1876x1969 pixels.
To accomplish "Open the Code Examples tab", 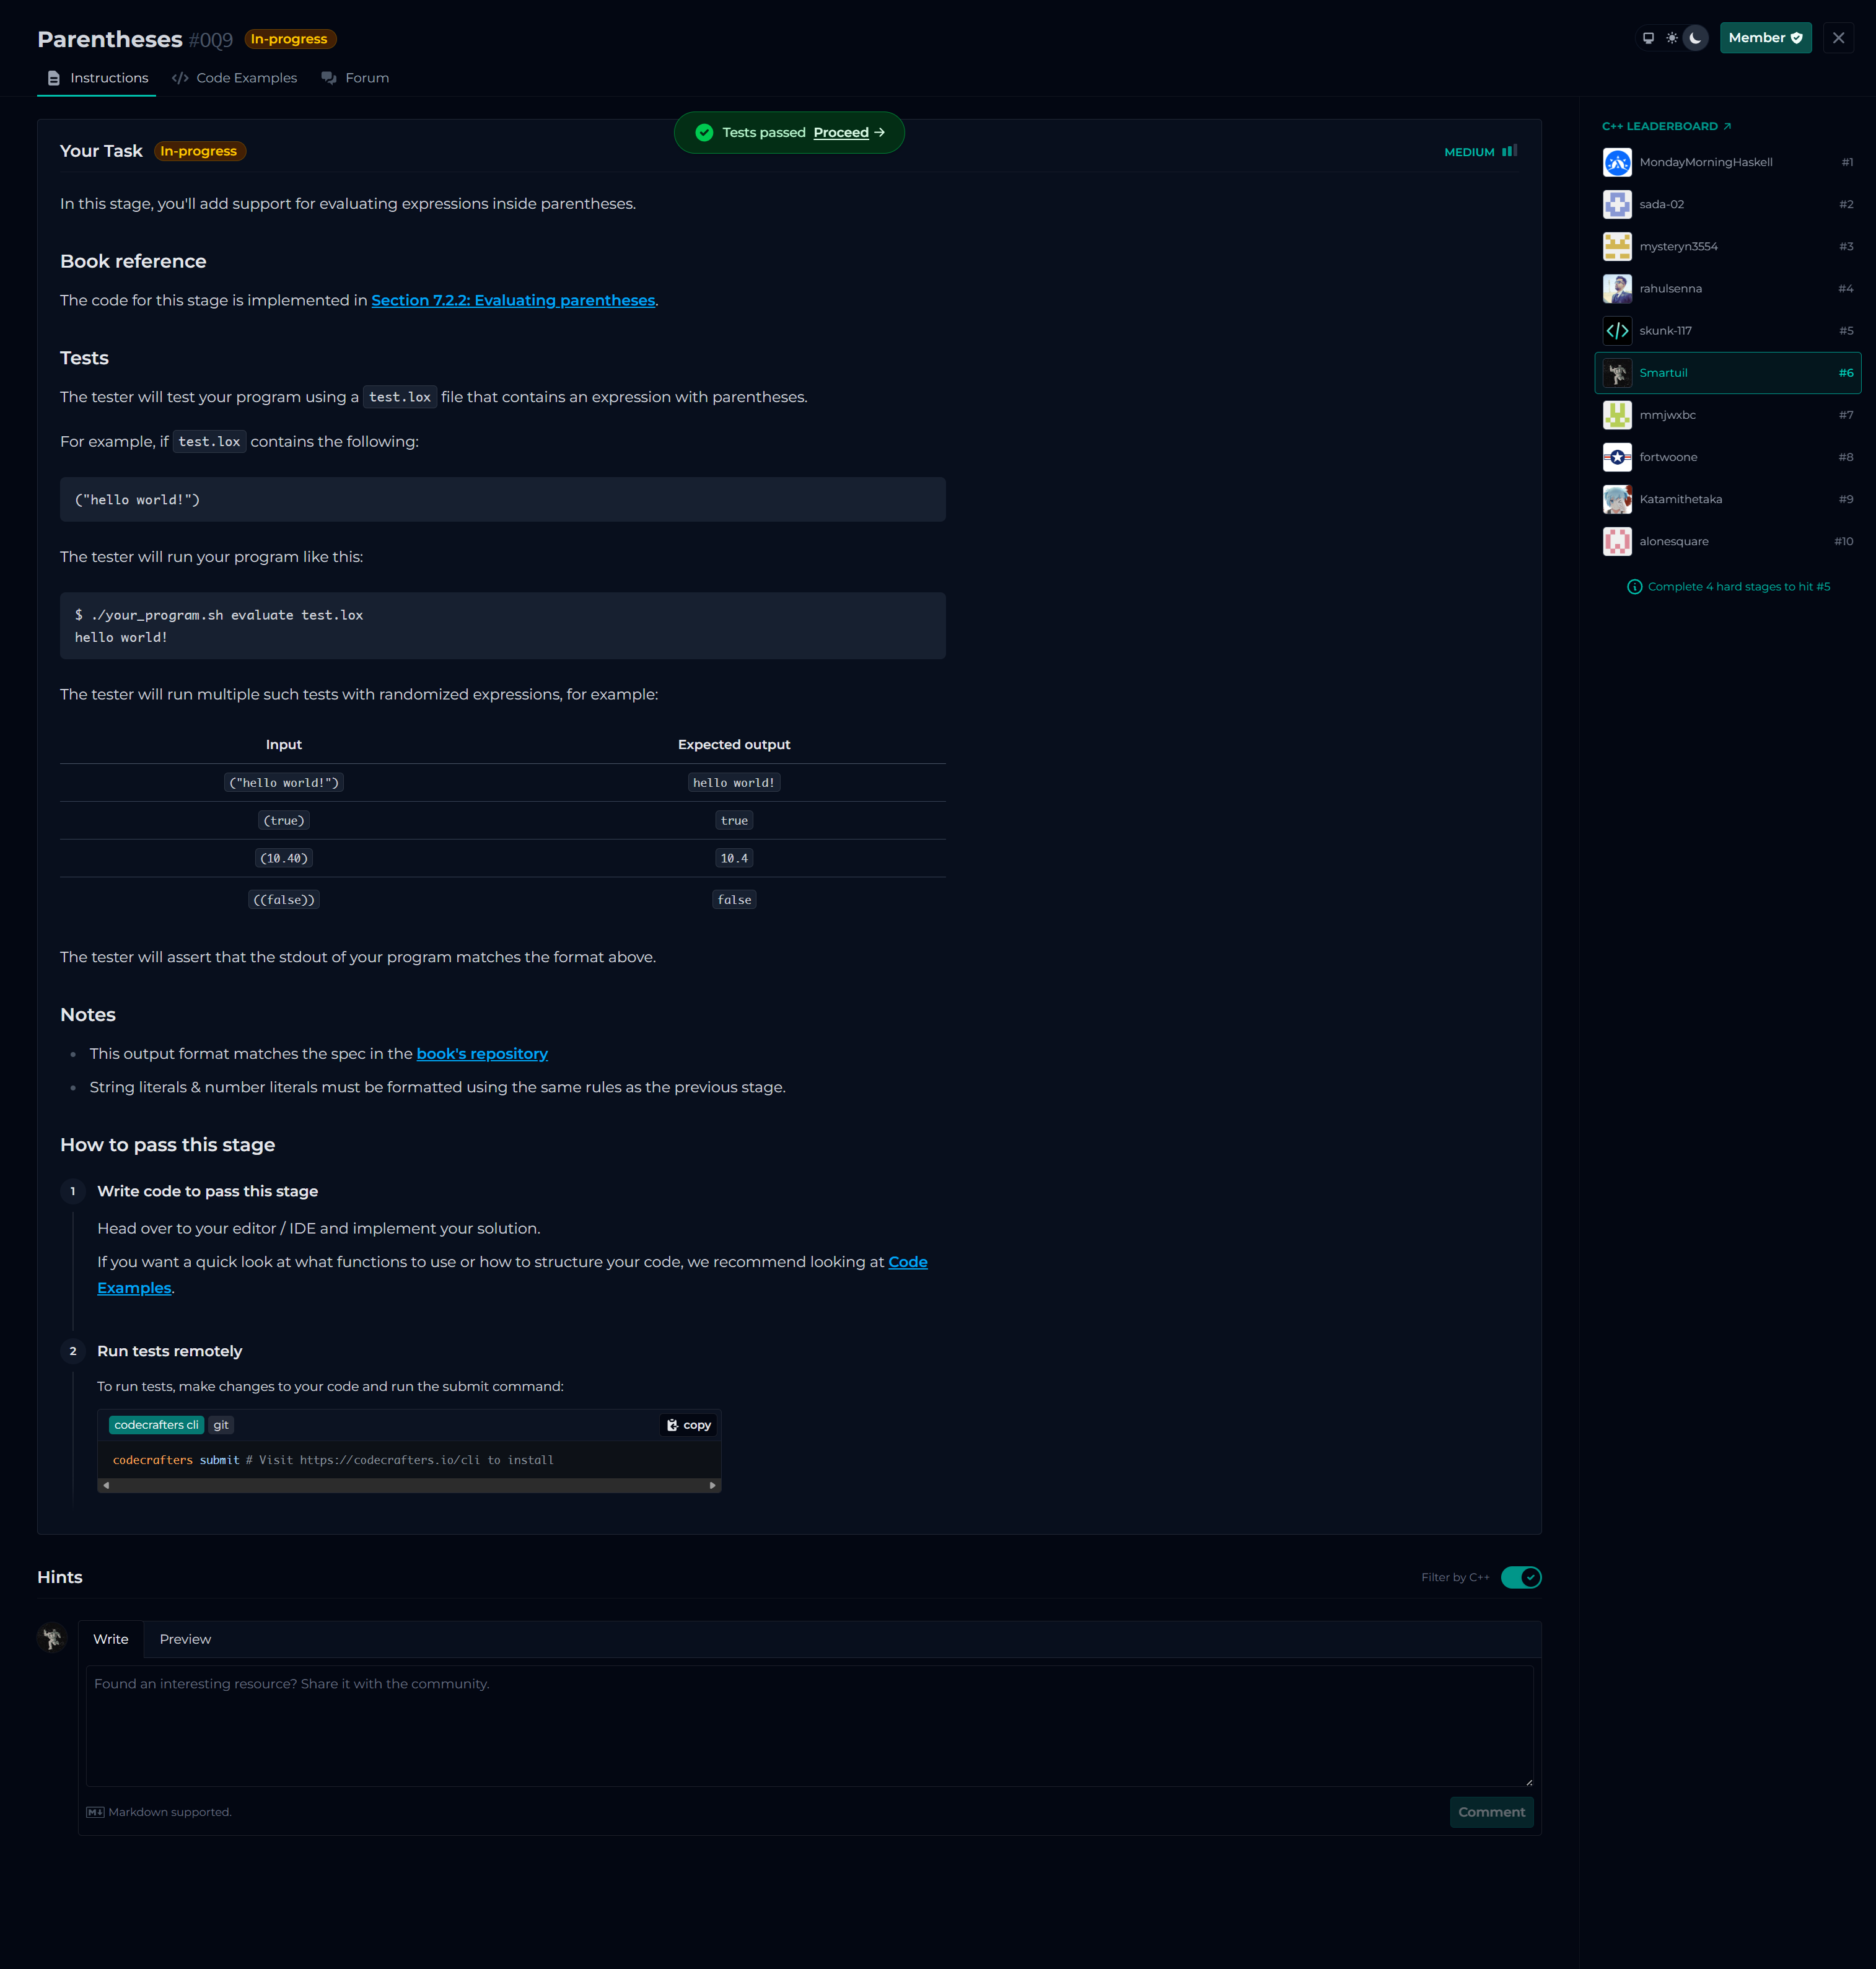I will [x=235, y=78].
